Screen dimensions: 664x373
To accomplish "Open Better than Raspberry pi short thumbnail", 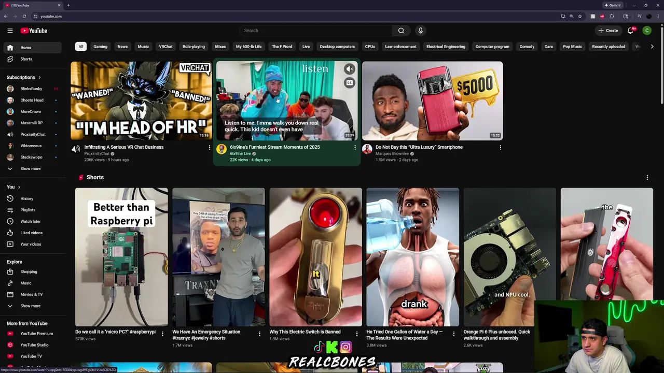I will pos(121,257).
